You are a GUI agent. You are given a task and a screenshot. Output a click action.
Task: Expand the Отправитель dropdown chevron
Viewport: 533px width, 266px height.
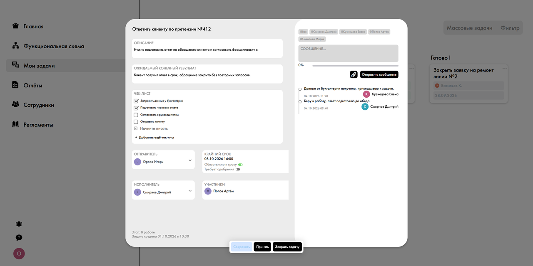point(190,160)
